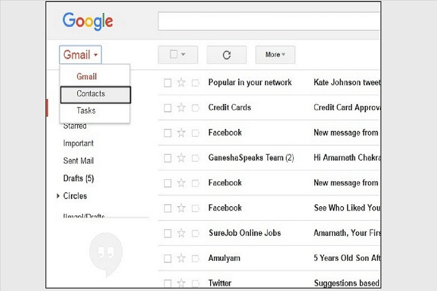Open the Gmail dropdown menu
The height and width of the screenshot is (291, 437).
[x=80, y=55]
